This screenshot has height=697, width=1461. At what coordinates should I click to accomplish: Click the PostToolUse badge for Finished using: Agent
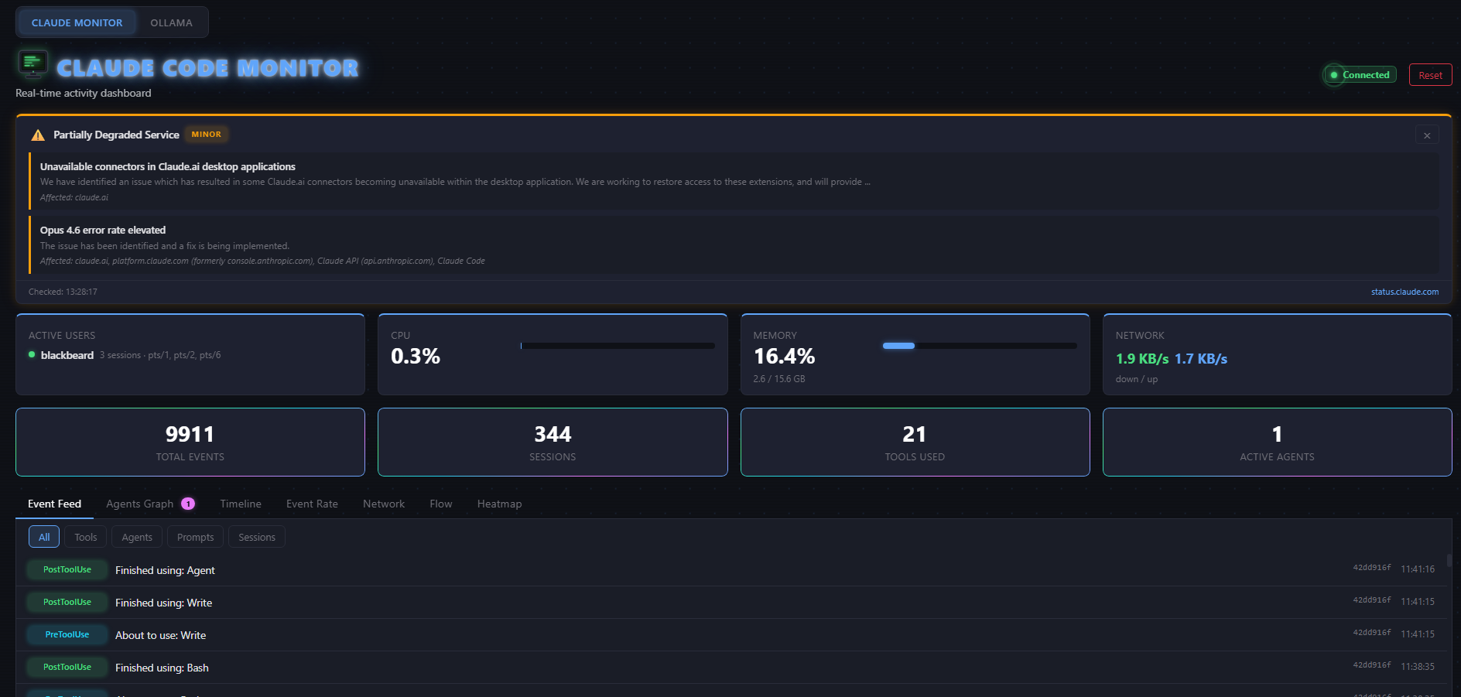click(x=67, y=569)
